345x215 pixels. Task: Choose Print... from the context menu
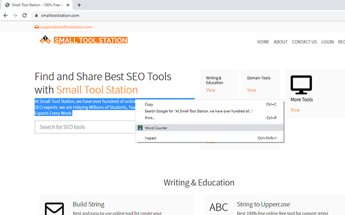[210, 118]
